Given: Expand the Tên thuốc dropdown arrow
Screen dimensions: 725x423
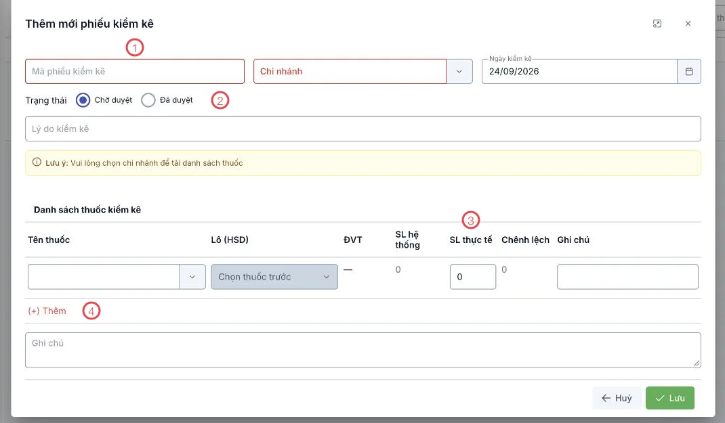Looking at the screenshot, I should coord(192,277).
